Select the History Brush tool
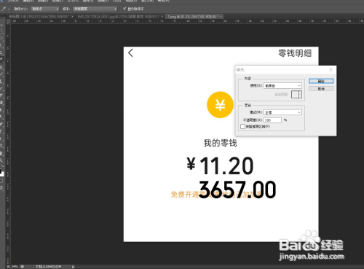 click(x=1, y=88)
